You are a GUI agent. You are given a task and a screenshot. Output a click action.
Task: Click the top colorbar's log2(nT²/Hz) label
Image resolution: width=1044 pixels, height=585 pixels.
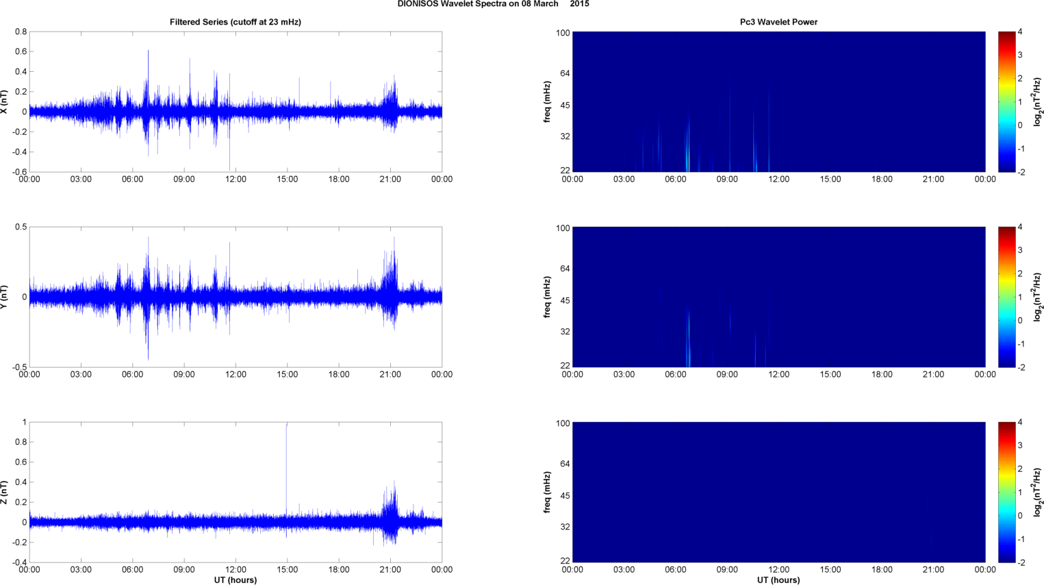1038,101
